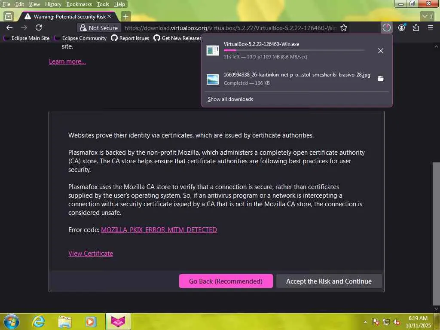Screen dimensions: 440x330
Task: Open the extensions puzzle icon
Action: click(x=416, y=27)
